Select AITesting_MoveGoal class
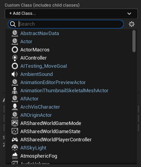Image resolution: width=141 pixels, height=167 pixels. 43,66
